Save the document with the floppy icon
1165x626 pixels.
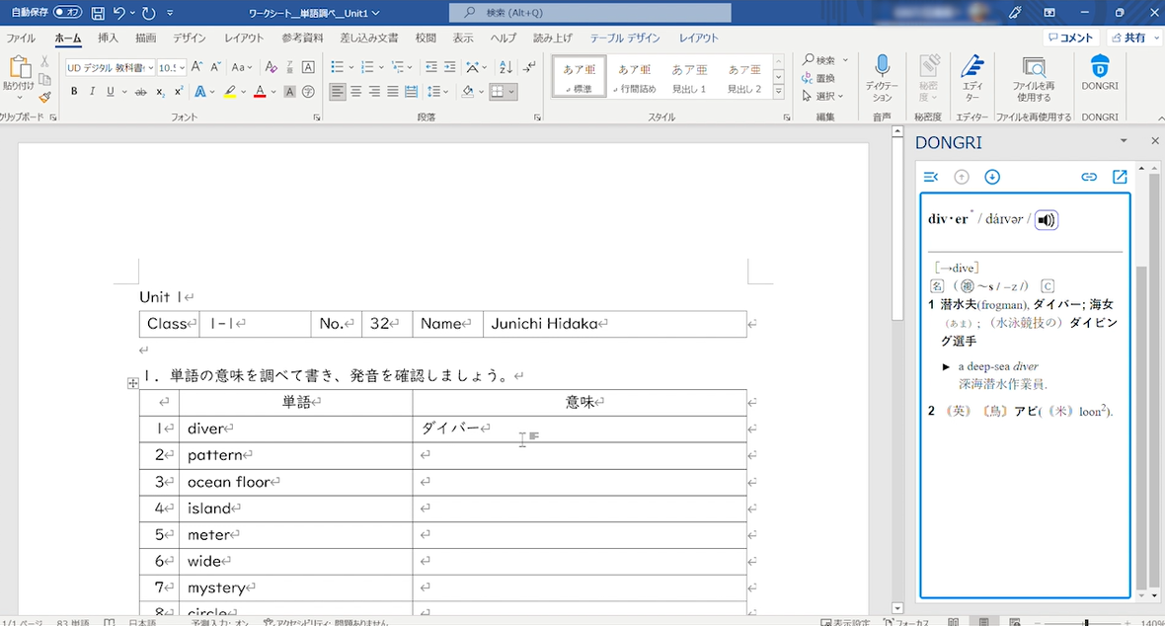click(98, 13)
